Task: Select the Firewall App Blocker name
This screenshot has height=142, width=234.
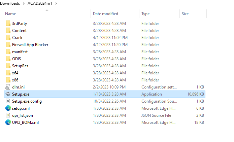Action: point(30,45)
